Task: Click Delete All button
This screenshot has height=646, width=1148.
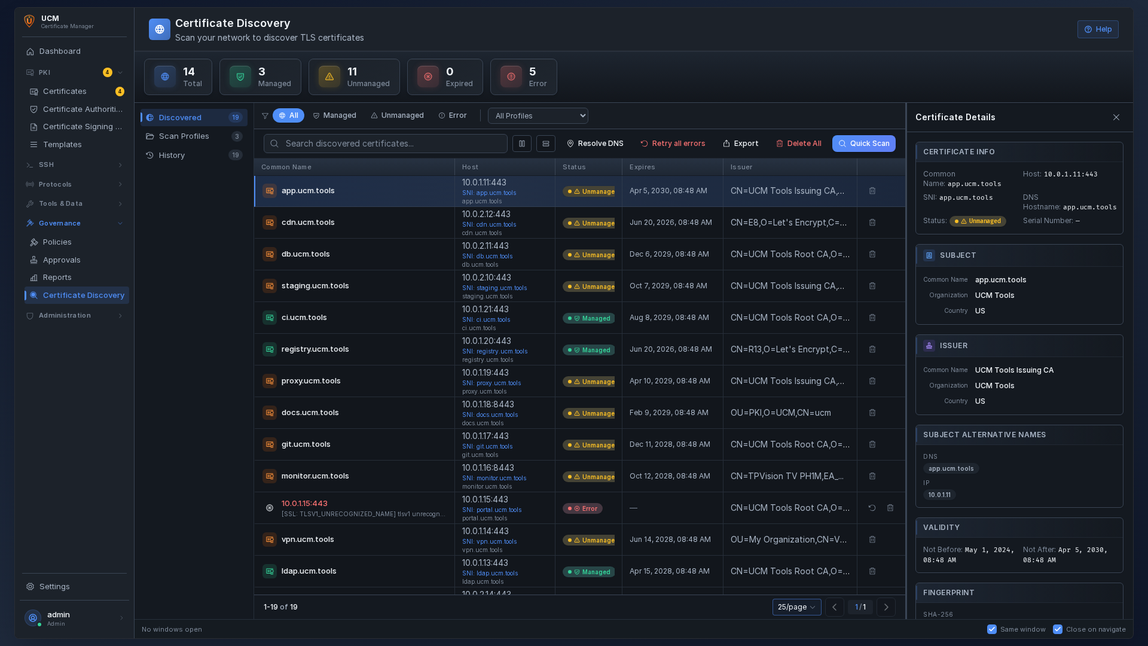Action: (x=798, y=144)
